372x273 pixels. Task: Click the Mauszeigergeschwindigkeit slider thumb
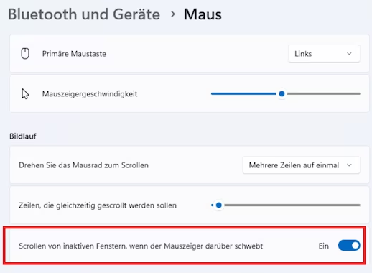[282, 93]
